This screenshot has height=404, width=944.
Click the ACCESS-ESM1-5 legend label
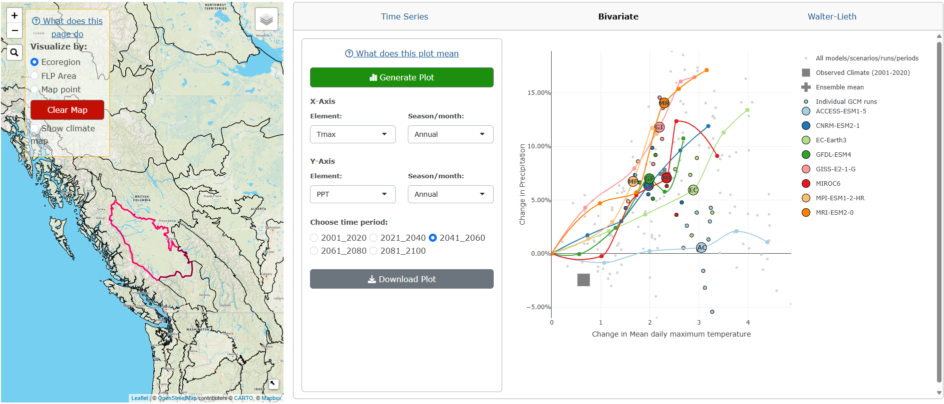[841, 111]
